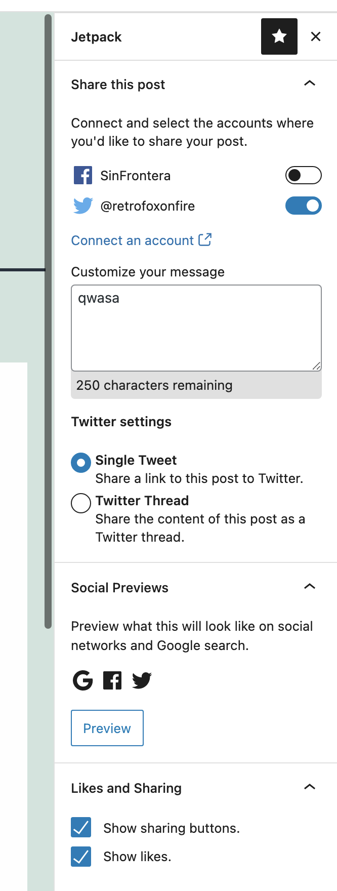Disable the @retrofoxonfire Twitter sharing toggle
The width and height of the screenshot is (337, 891).
(303, 206)
